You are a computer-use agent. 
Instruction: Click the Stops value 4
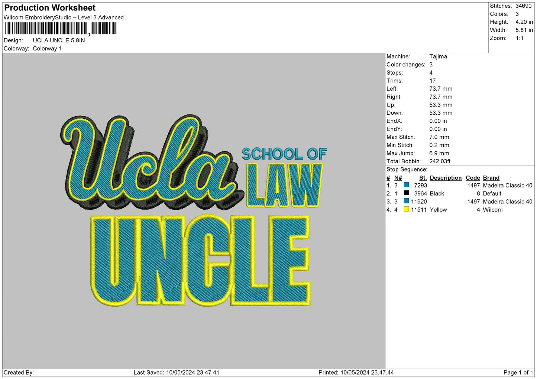[x=431, y=73]
